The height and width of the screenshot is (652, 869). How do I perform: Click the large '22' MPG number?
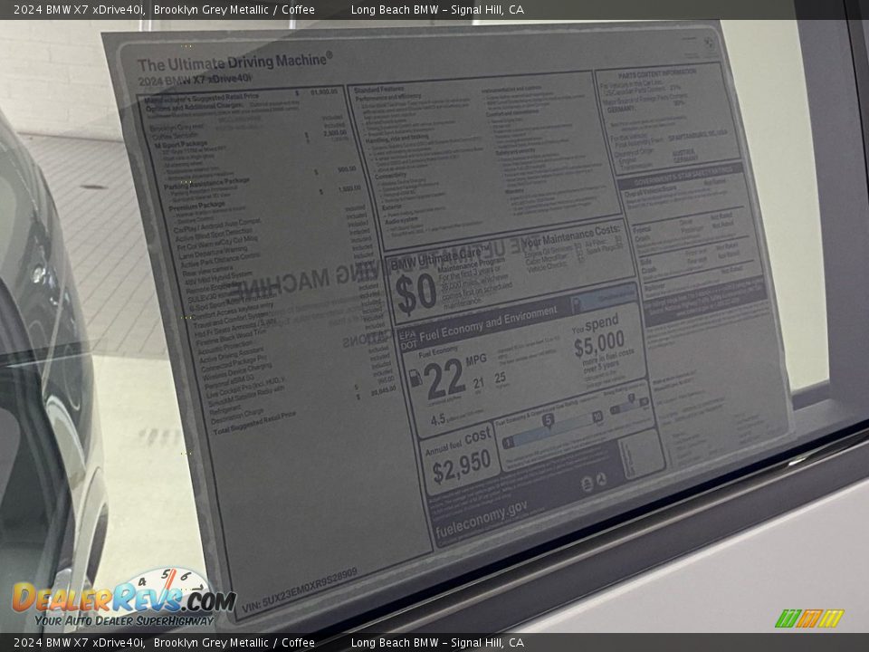[444, 379]
